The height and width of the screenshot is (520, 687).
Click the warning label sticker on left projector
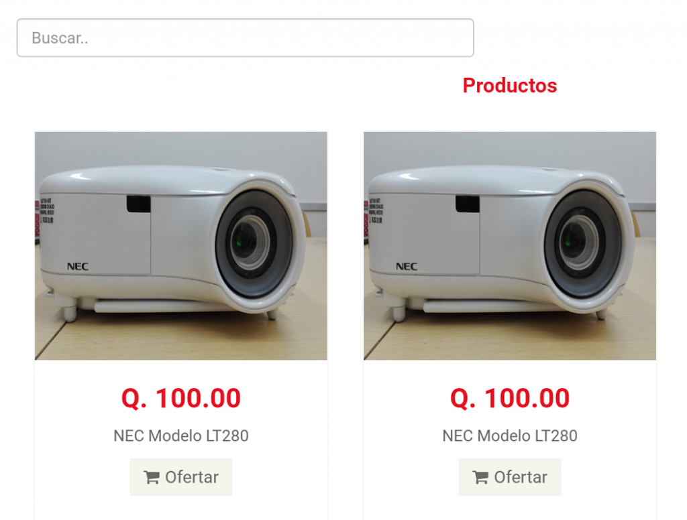tap(47, 211)
